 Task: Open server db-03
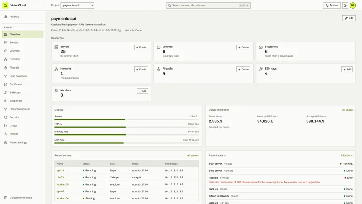click(60, 178)
